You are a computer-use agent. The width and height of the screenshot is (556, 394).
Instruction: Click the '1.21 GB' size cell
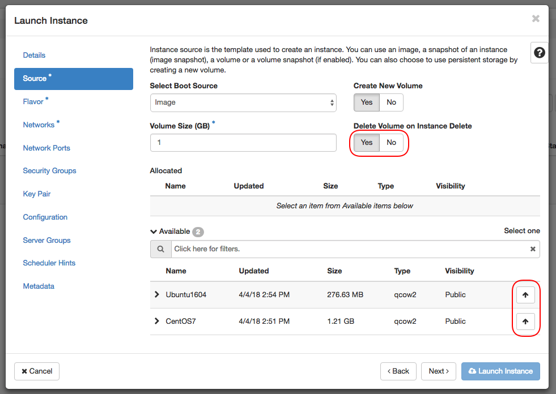click(x=341, y=322)
